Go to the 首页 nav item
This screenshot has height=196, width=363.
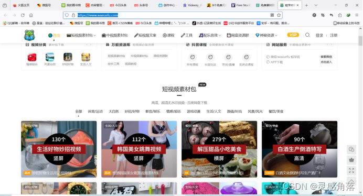[54, 36]
